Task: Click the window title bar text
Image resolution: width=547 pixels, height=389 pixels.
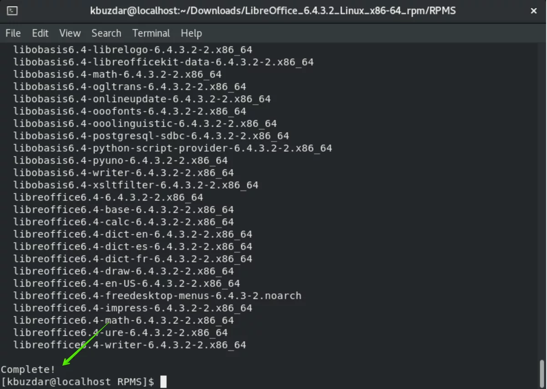Action: click(x=273, y=11)
